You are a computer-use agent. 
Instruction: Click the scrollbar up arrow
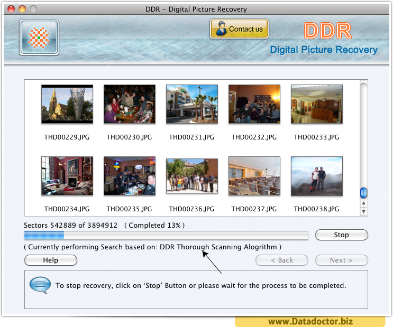click(x=364, y=203)
